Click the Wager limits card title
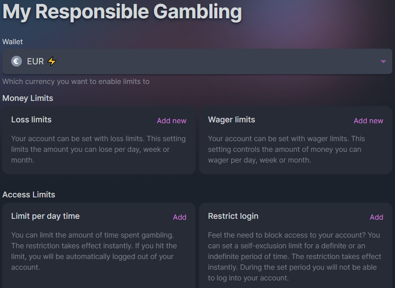395x288 pixels. pyautogui.click(x=231, y=120)
